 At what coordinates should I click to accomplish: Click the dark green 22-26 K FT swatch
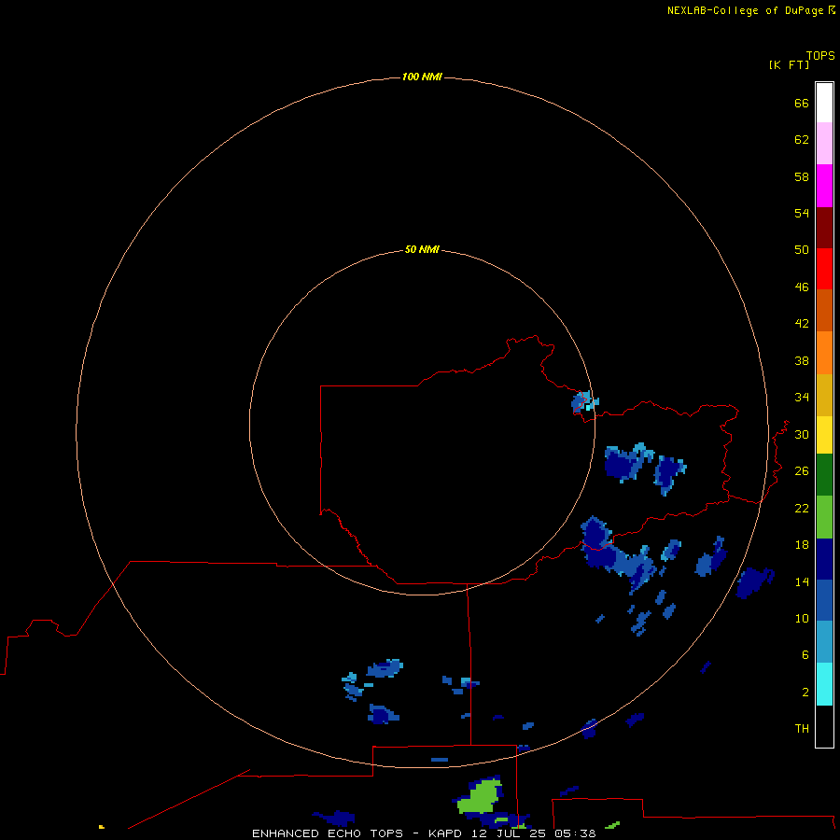[824, 475]
